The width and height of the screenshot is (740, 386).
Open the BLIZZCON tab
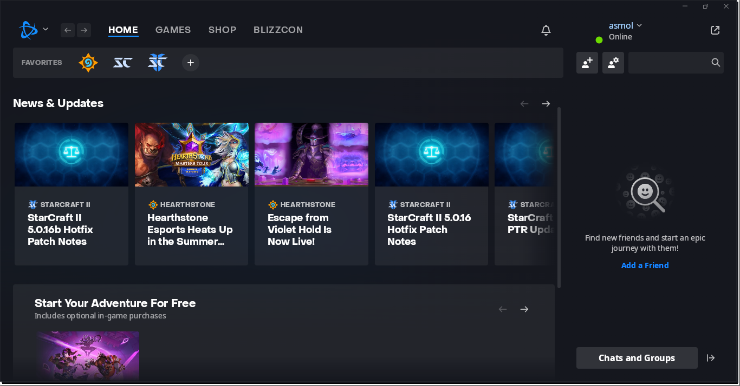coord(278,30)
